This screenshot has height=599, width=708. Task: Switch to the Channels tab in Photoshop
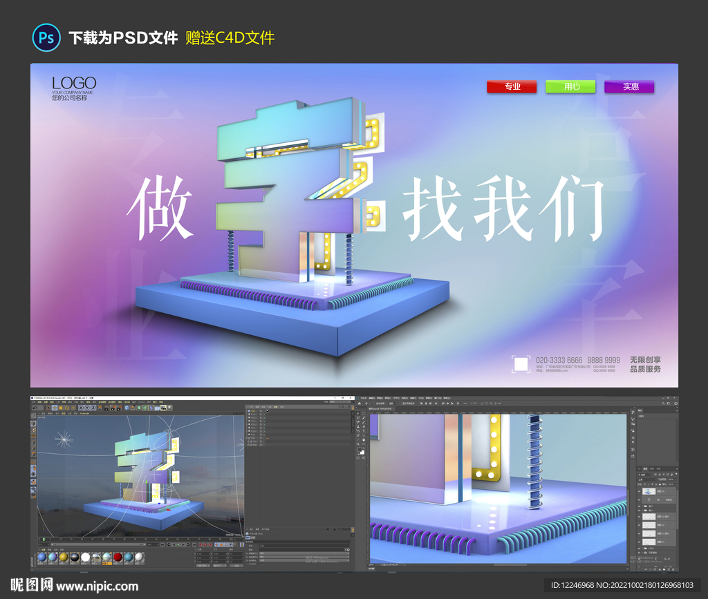[x=652, y=468]
